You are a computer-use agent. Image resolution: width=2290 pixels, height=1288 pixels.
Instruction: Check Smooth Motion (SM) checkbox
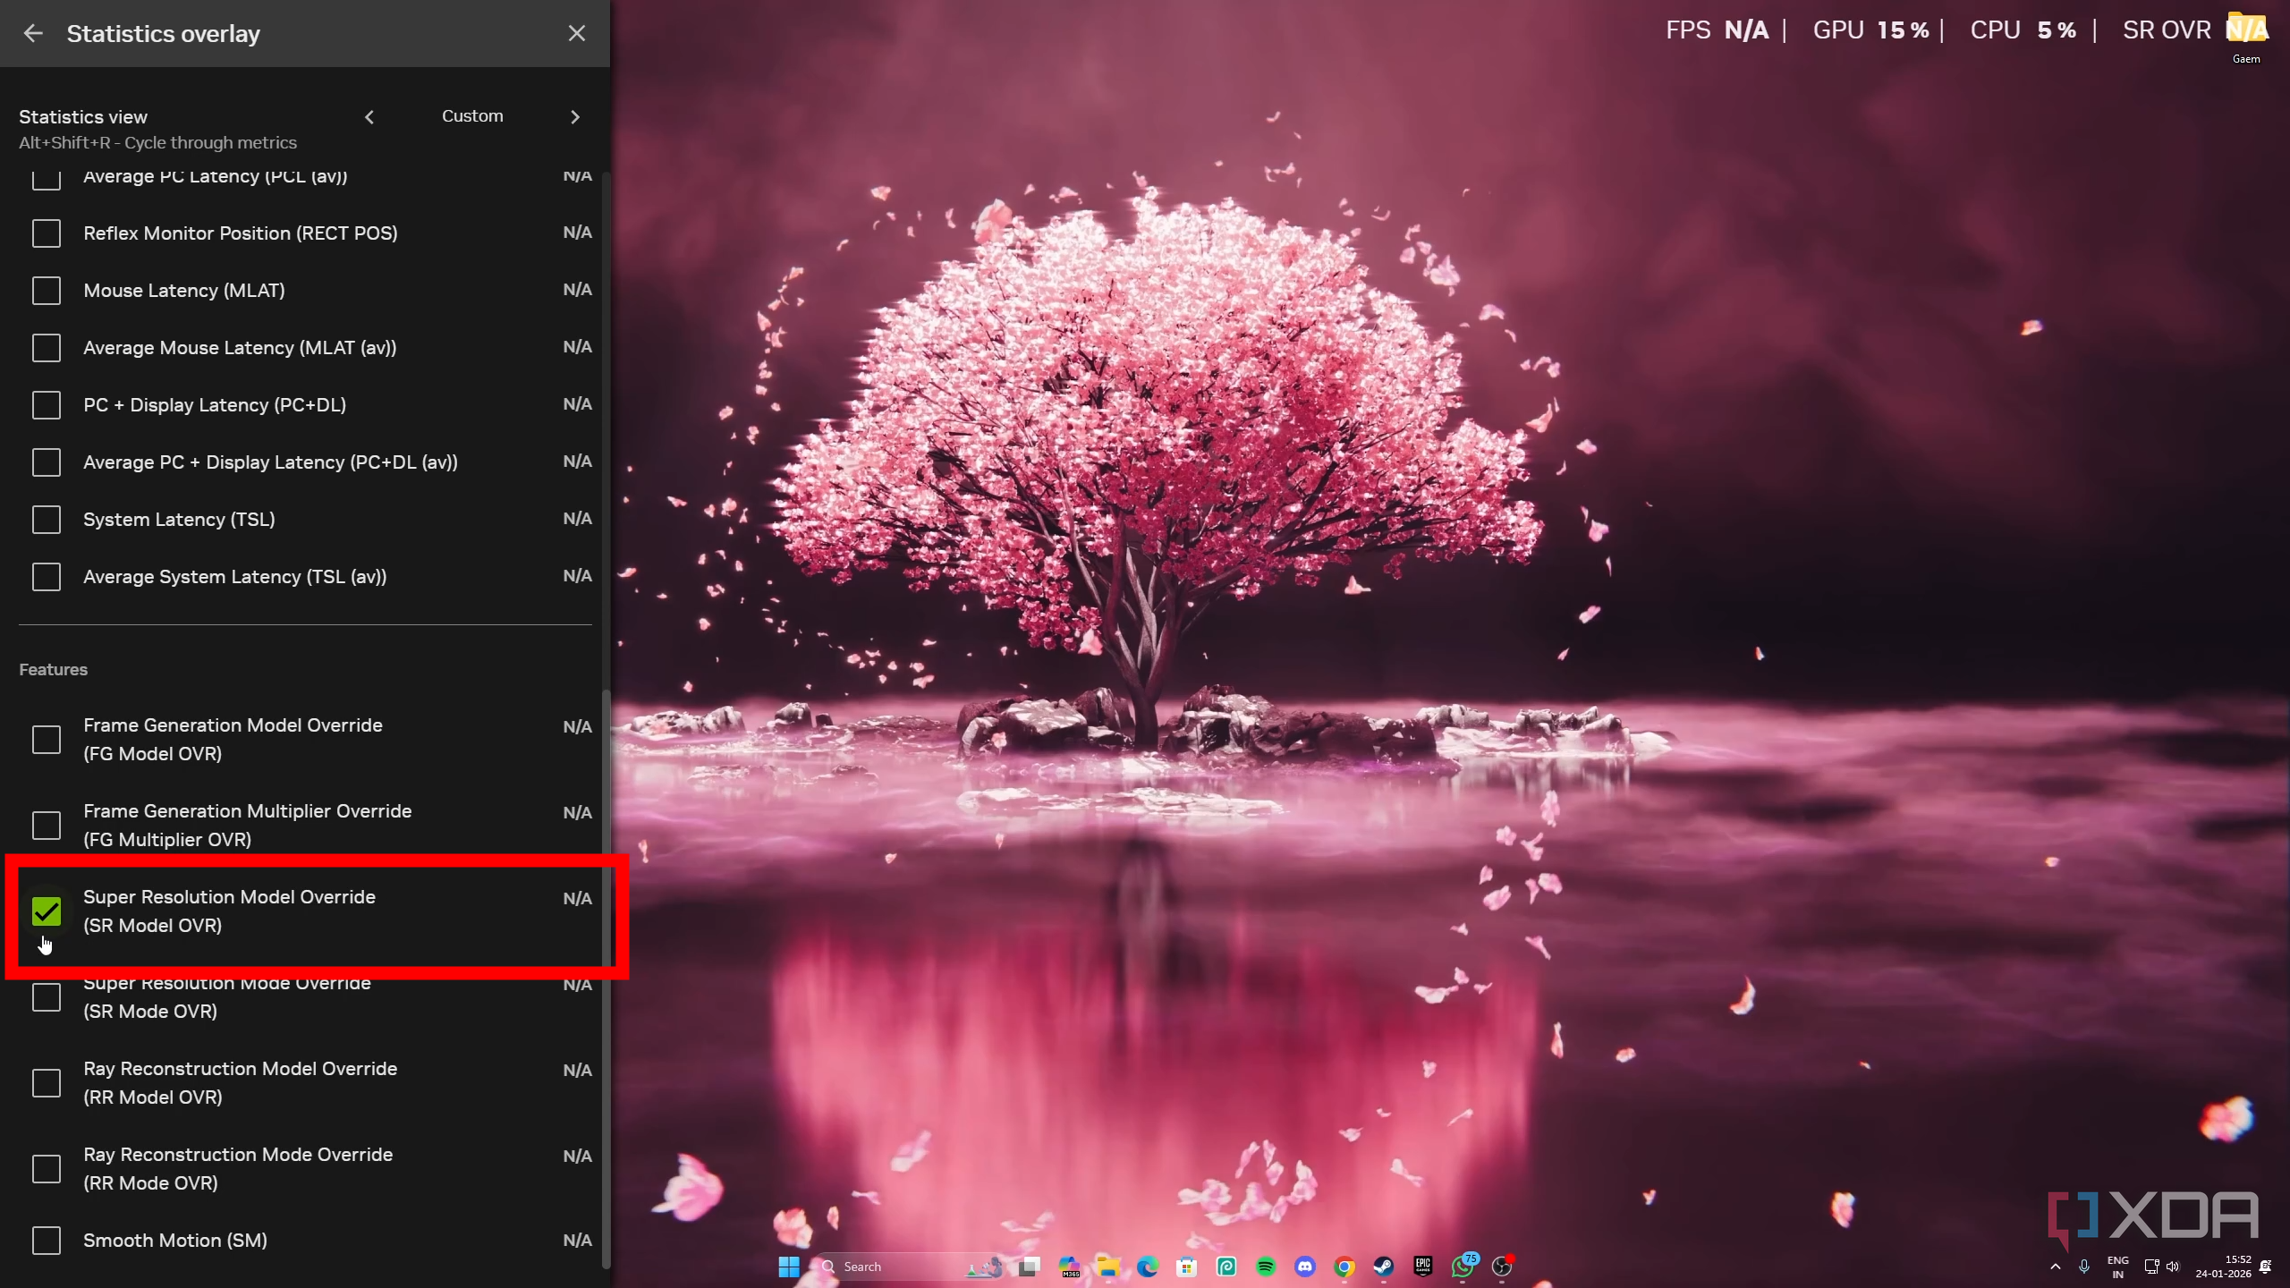click(47, 1241)
